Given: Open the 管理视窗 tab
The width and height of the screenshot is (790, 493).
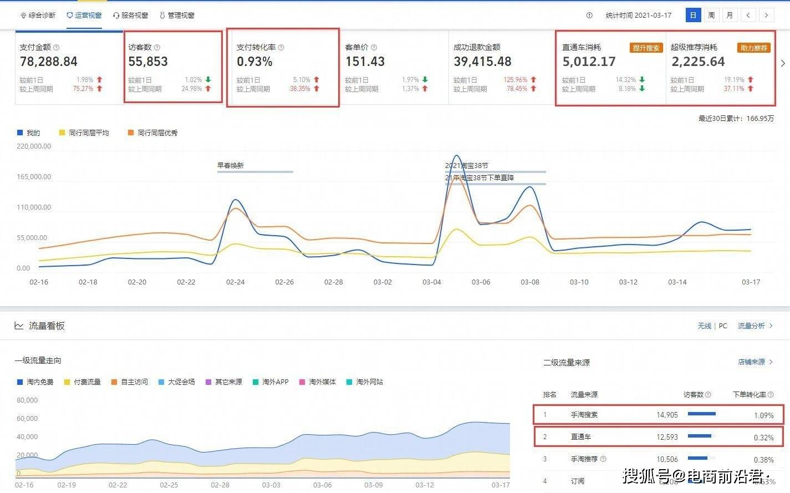Looking at the screenshot, I should [x=177, y=16].
